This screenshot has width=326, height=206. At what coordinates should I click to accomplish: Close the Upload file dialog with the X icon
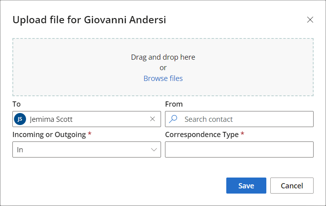click(x=310, y=20)
